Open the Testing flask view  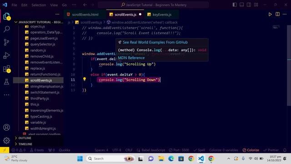(6, 82)
